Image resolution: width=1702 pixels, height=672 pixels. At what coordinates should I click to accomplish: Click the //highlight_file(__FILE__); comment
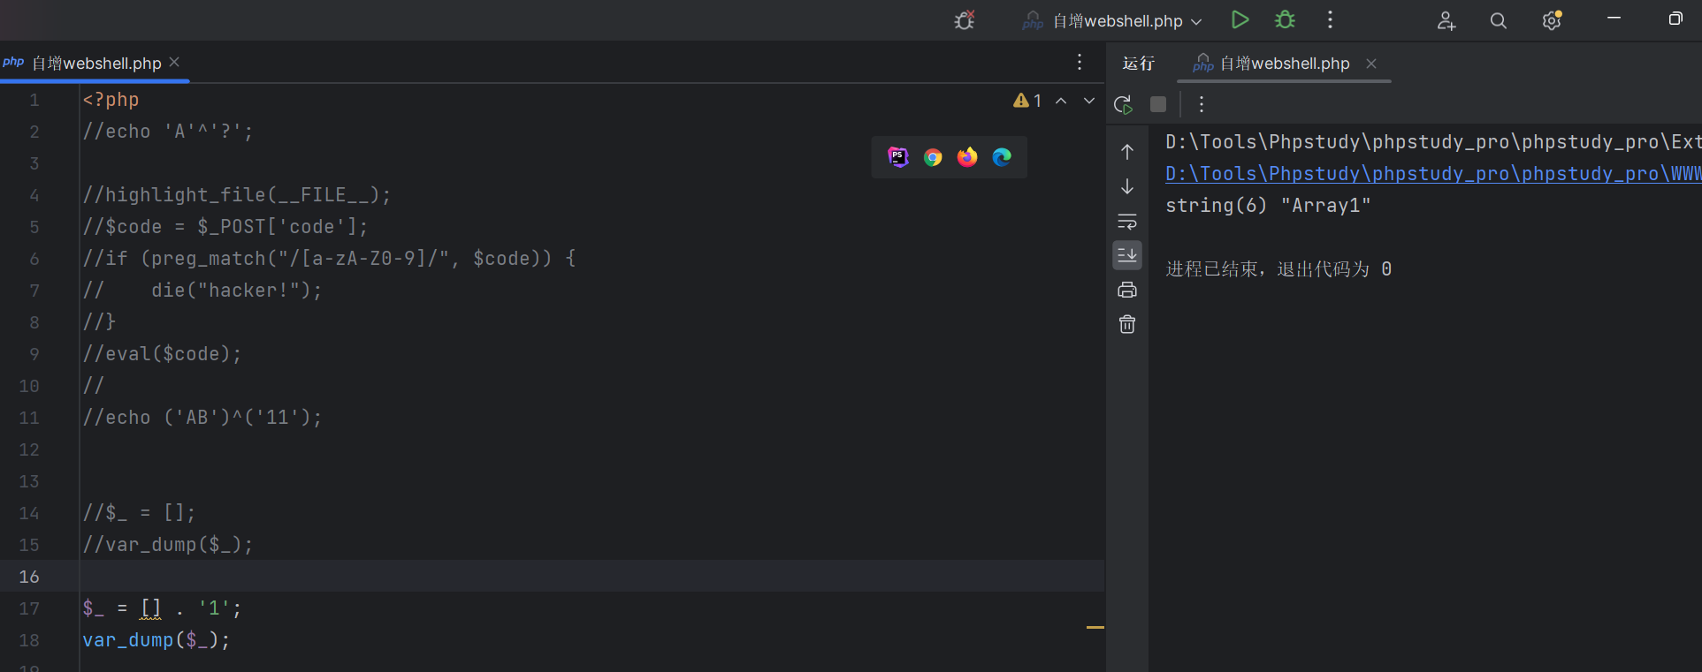click(237, 195)
